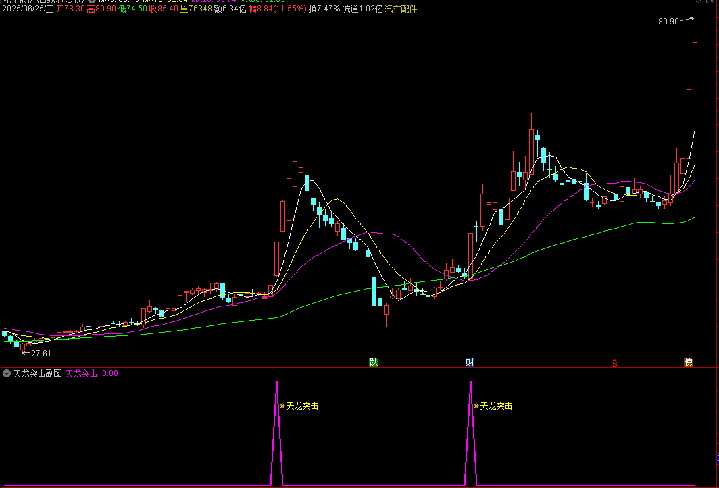This screenshot has width=719, height=488.
Task: Click the 27.61 low price label
Action: tap(41, 353)
